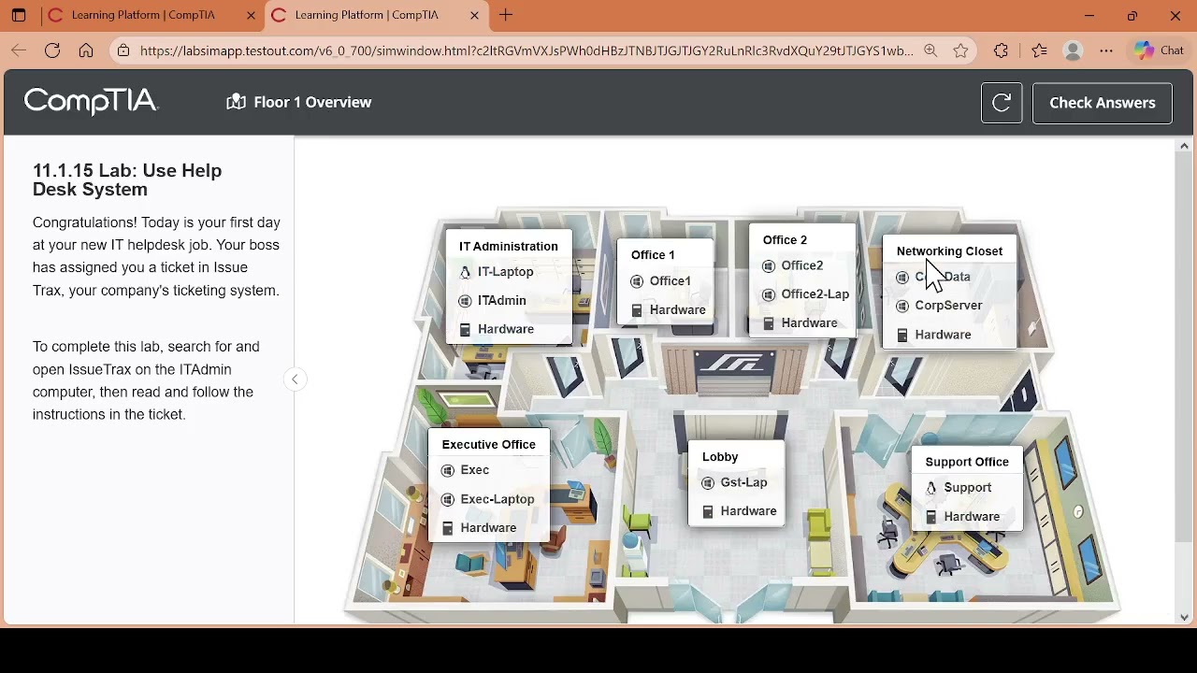Select the Office2-Lap computer label
The image size is (1197, 673).
pos(815,294)
